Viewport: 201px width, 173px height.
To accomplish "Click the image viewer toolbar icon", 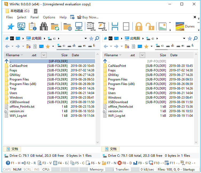I will 163,26.
